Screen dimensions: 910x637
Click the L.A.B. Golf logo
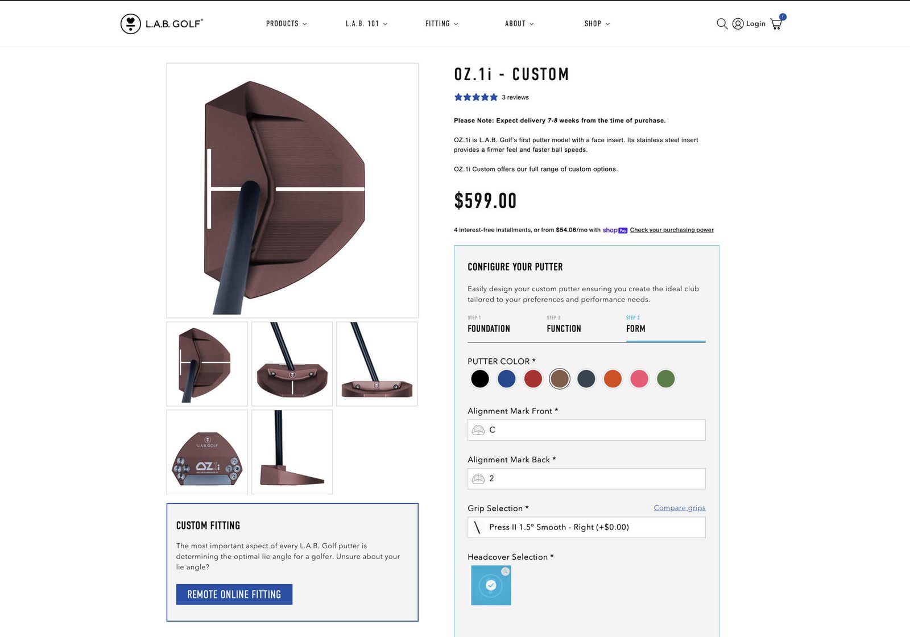pyautogui.click(x=162, y=23)
